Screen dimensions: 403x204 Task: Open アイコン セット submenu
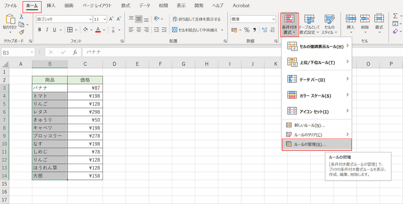[x=317, y=112]
